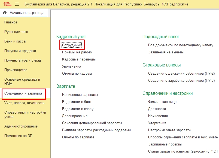Open Настройки учета зарплаты link
This screenshot has height=158, width=219.
point(170,130)
